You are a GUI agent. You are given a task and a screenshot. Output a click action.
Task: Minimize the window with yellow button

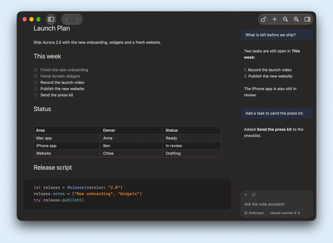(x=31, y=19)
